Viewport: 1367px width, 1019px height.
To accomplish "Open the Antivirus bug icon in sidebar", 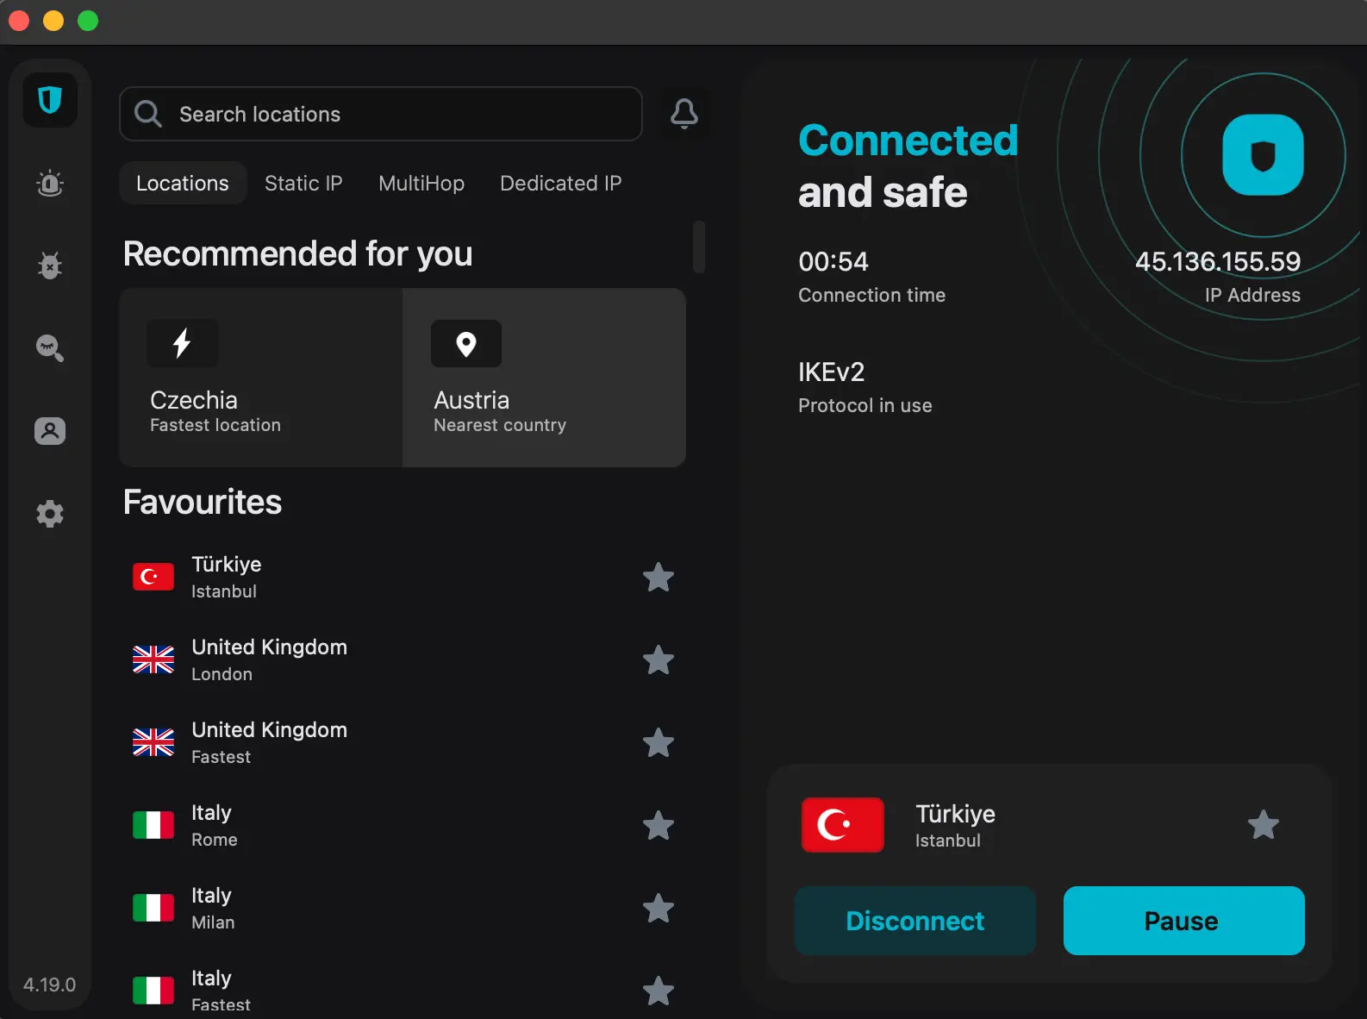I will pyautogui.click(x=50, y=266).
